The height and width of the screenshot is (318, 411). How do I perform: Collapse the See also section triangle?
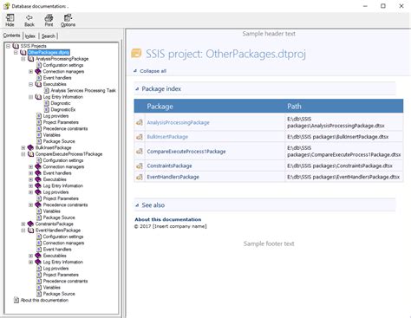click(137, 205)
